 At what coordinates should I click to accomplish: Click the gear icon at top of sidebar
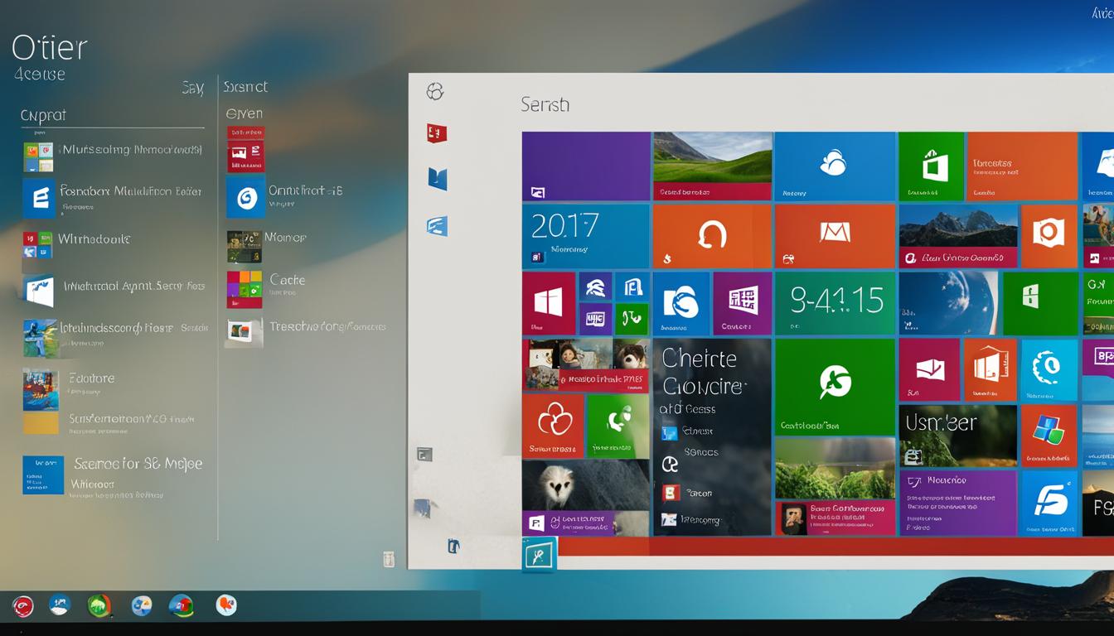tap(435, 91)
